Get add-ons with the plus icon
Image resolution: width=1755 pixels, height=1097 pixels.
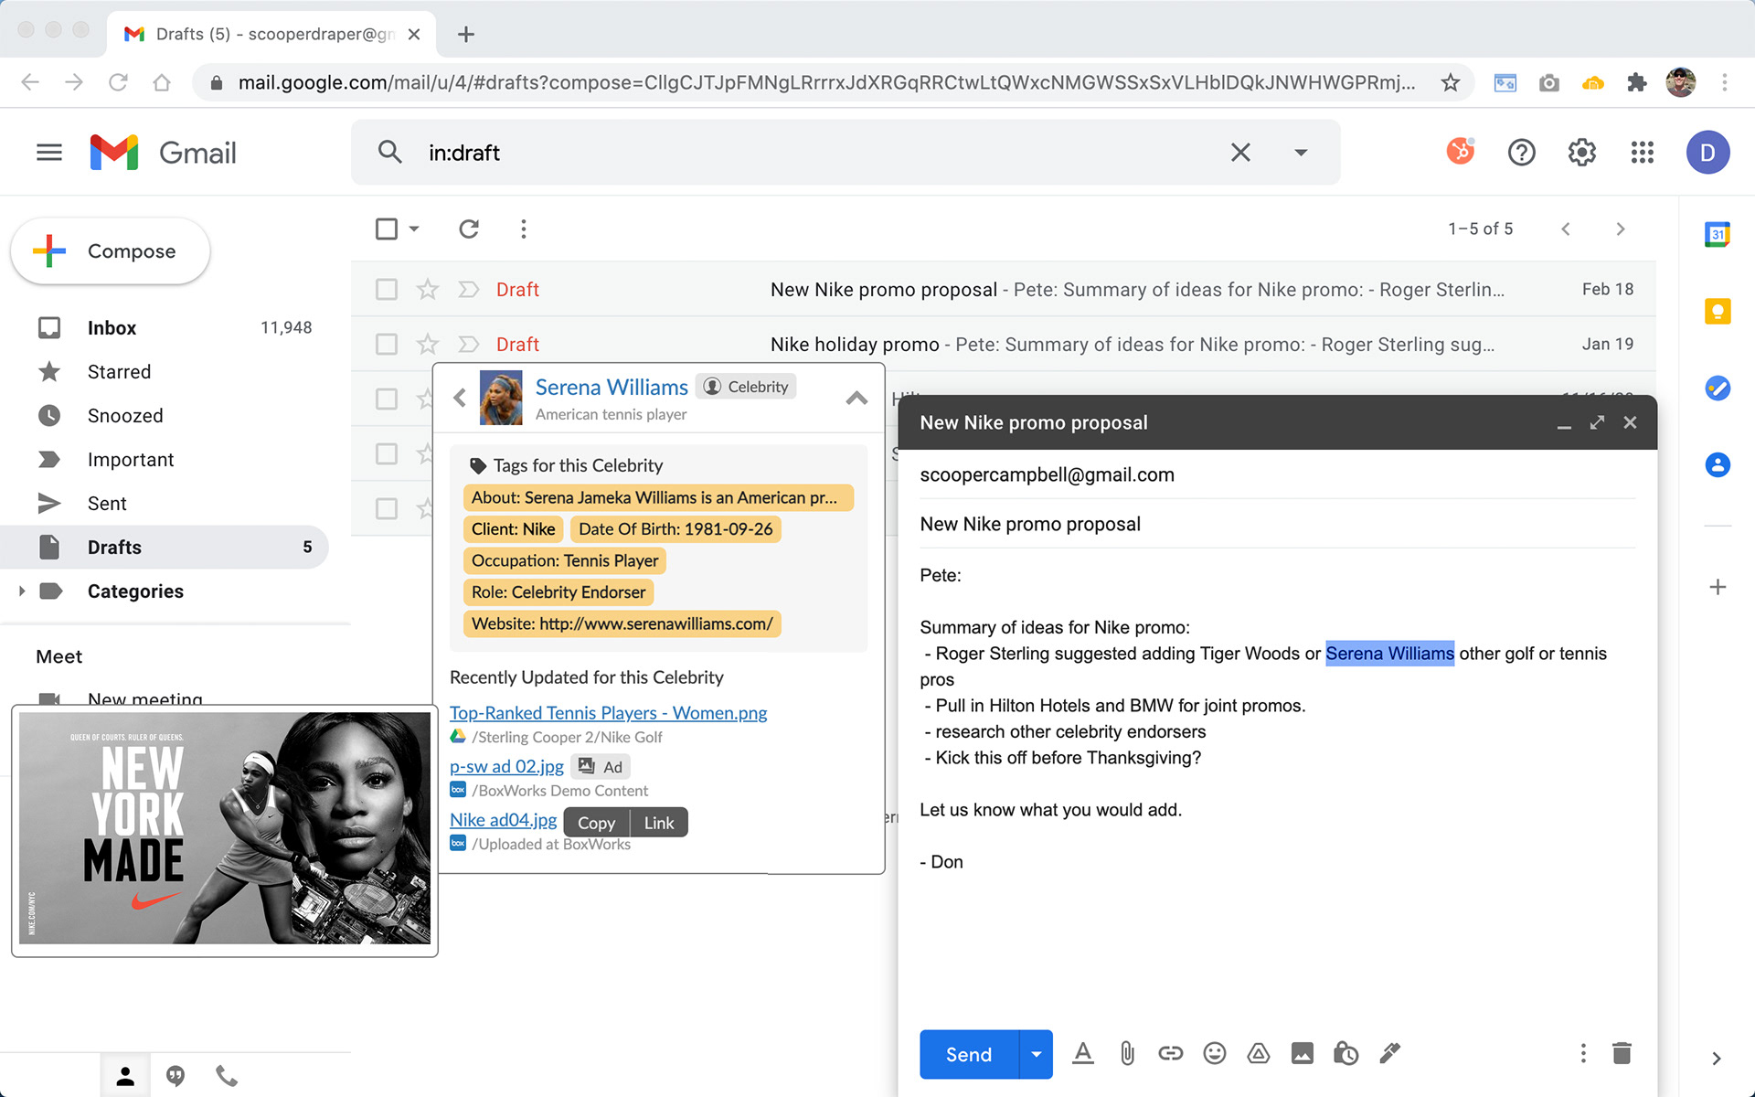click(1718, 587)
